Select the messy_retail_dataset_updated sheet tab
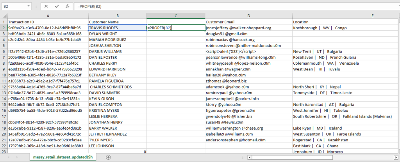This screenshot has width=400, height=162. coord(63,157)
